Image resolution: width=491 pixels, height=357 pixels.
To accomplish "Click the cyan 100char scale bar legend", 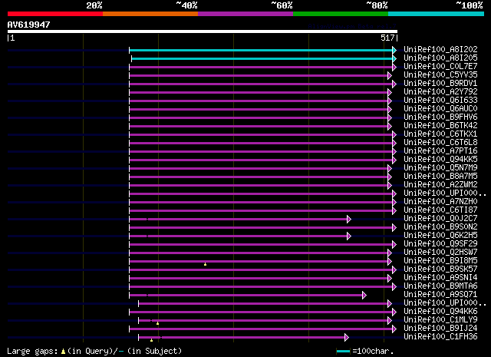I will (x=343, y=352).
